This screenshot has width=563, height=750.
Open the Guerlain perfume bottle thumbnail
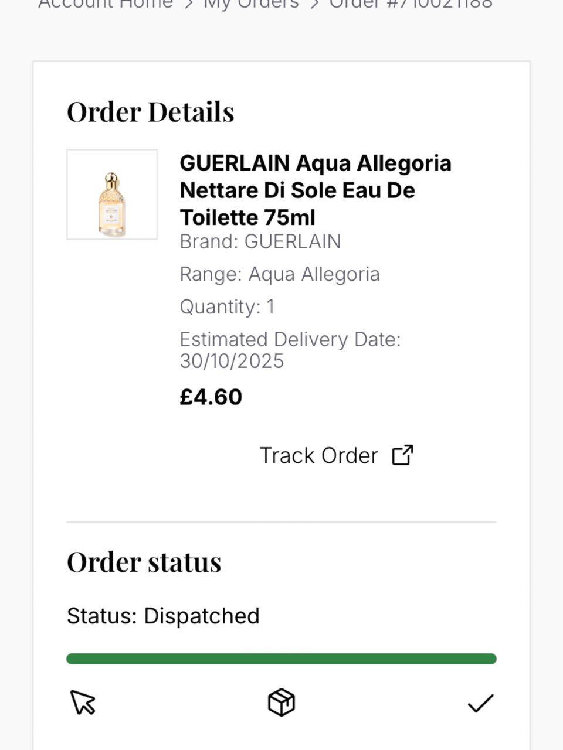tap(112, 195)
